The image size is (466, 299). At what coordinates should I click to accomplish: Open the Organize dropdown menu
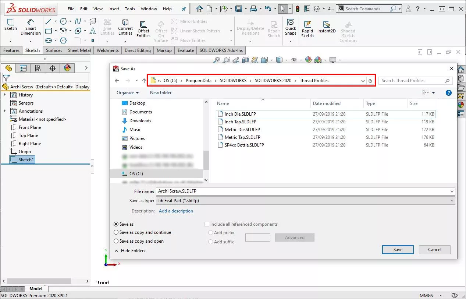[x=128, y=93]
